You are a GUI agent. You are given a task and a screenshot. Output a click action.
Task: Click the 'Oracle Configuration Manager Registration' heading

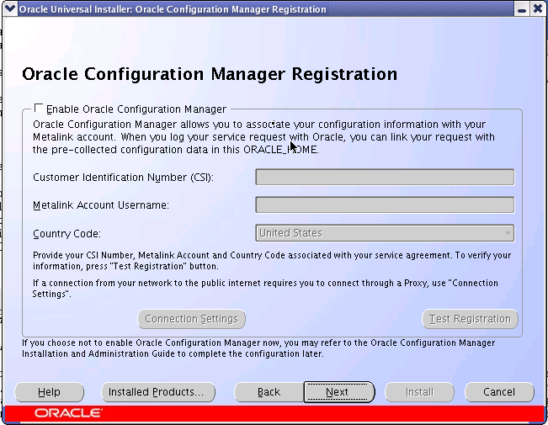(x=210, y=74)
